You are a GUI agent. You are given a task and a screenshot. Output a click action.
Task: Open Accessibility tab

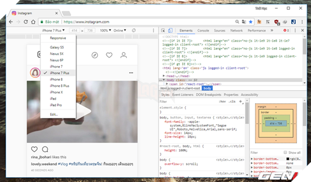[249, 95]
